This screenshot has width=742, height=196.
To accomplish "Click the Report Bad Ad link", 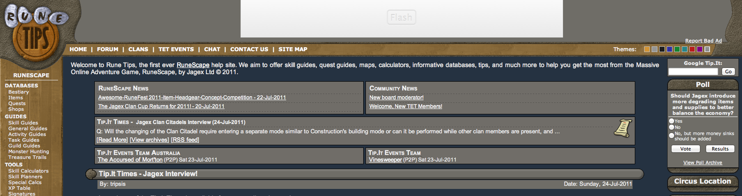I will (x=703, y=41).
